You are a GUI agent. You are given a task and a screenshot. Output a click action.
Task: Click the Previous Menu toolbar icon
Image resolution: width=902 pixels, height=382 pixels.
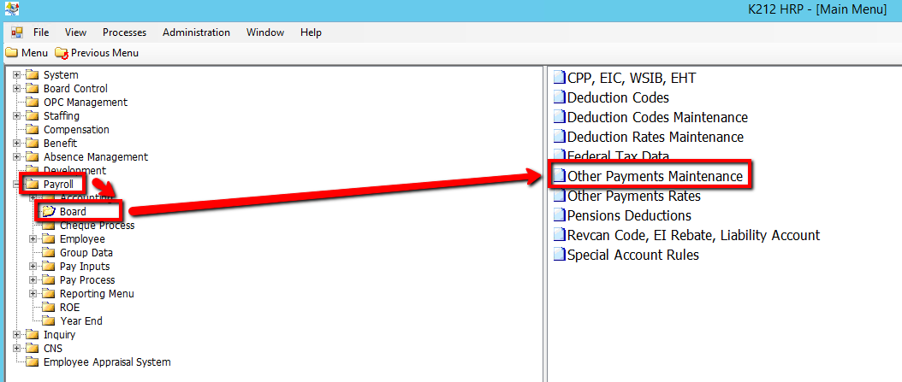tap(62, 53)
